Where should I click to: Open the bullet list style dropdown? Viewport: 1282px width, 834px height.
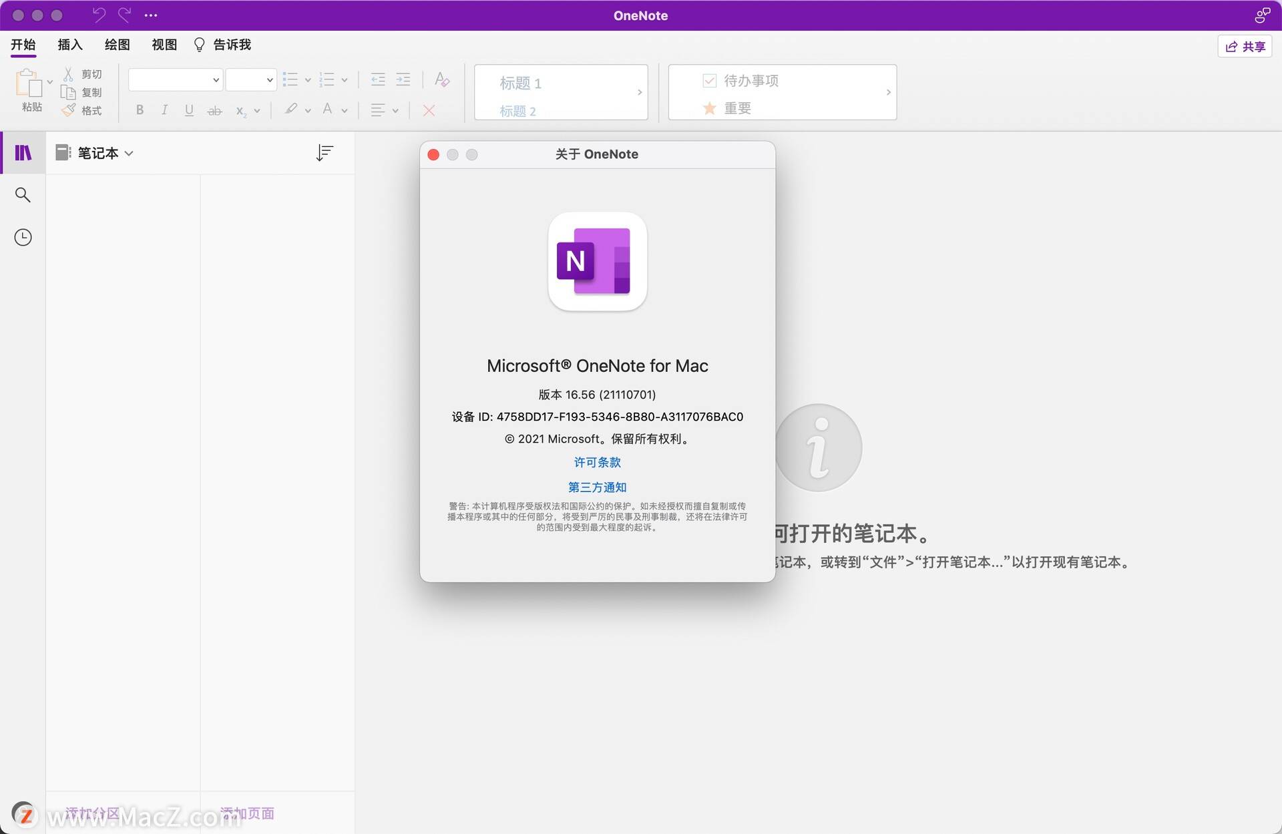(307, 79)
